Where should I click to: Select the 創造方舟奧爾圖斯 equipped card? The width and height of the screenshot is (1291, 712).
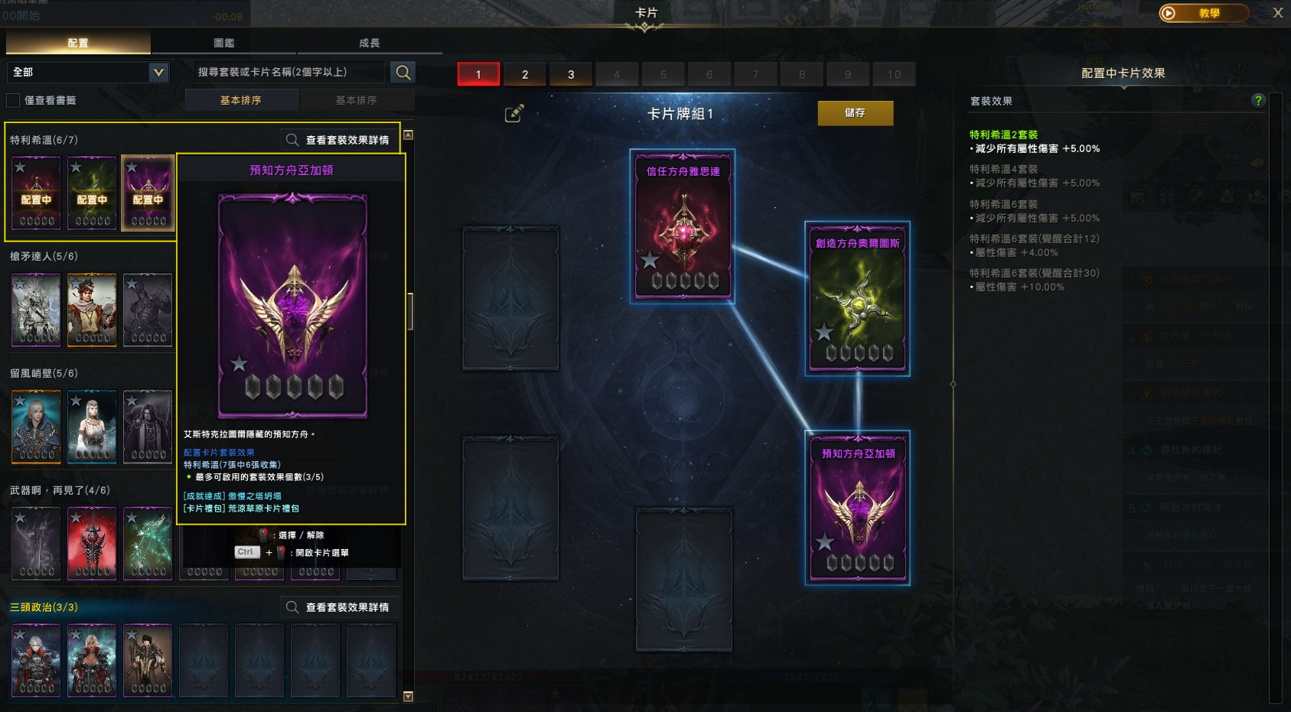tap(857, 299)
